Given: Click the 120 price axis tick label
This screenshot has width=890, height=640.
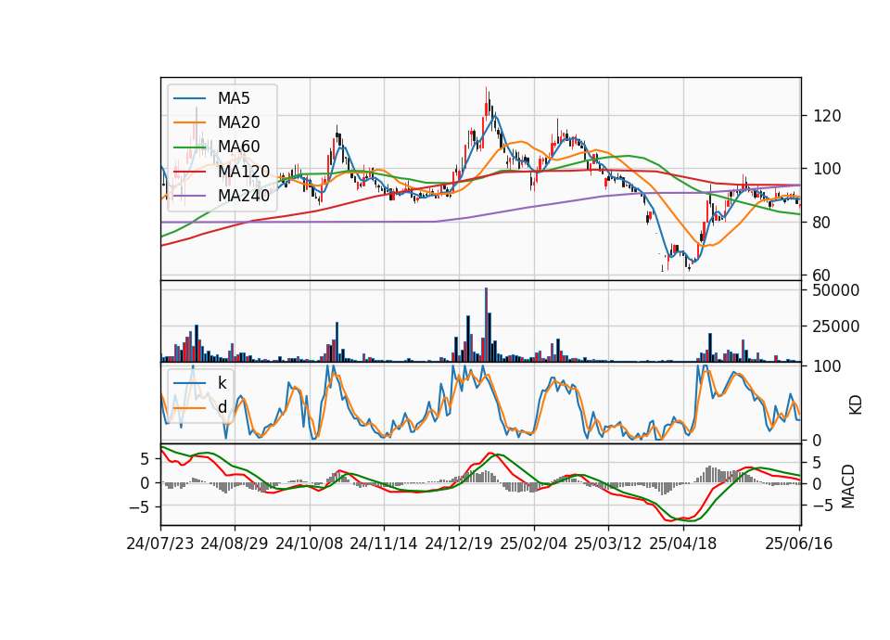Looking at the screenshot, I should tap(827, 117).
